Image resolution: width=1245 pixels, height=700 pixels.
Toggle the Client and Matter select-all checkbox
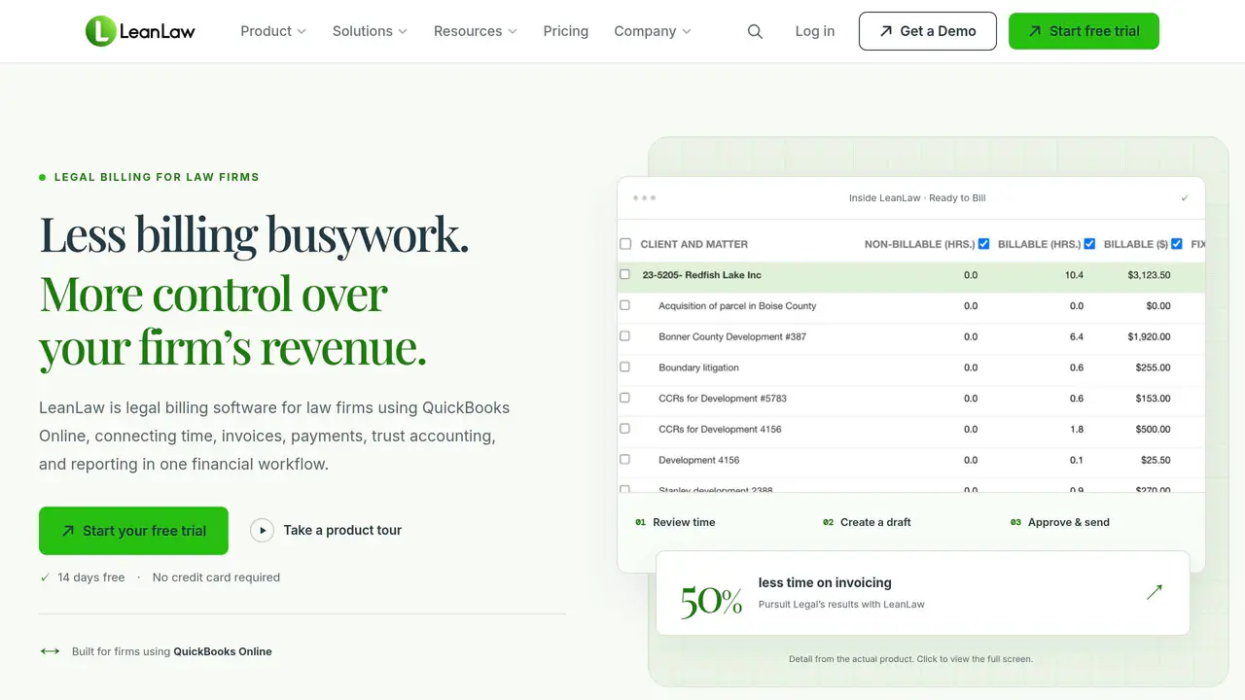[625, 244]
